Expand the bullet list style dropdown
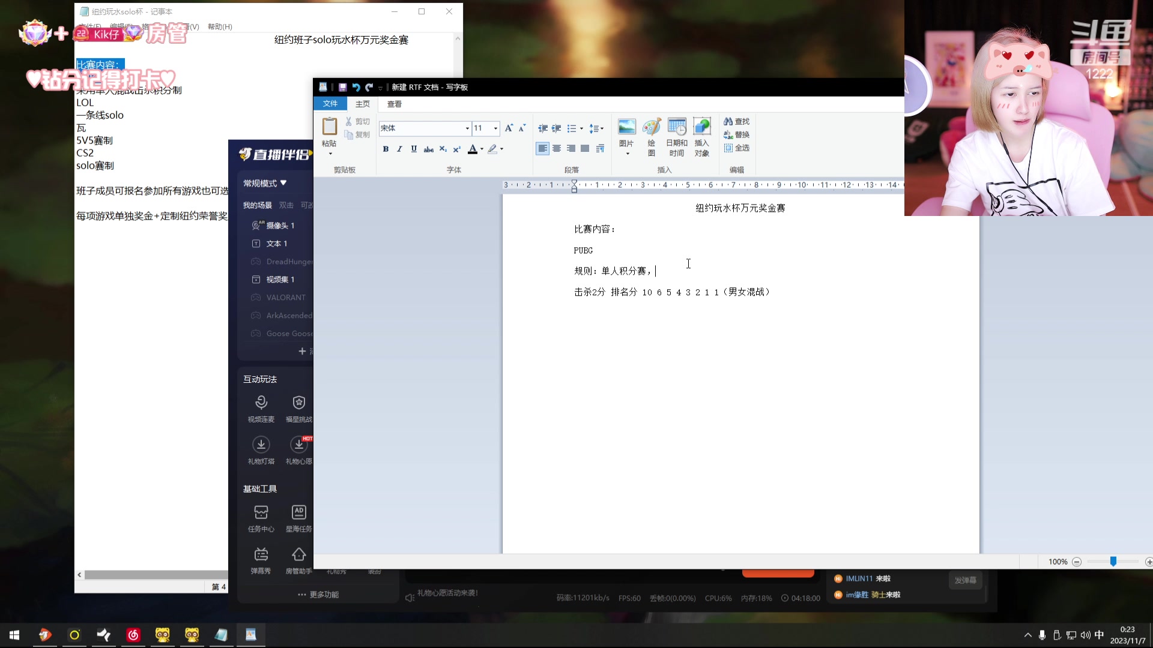 click(581, 128)
